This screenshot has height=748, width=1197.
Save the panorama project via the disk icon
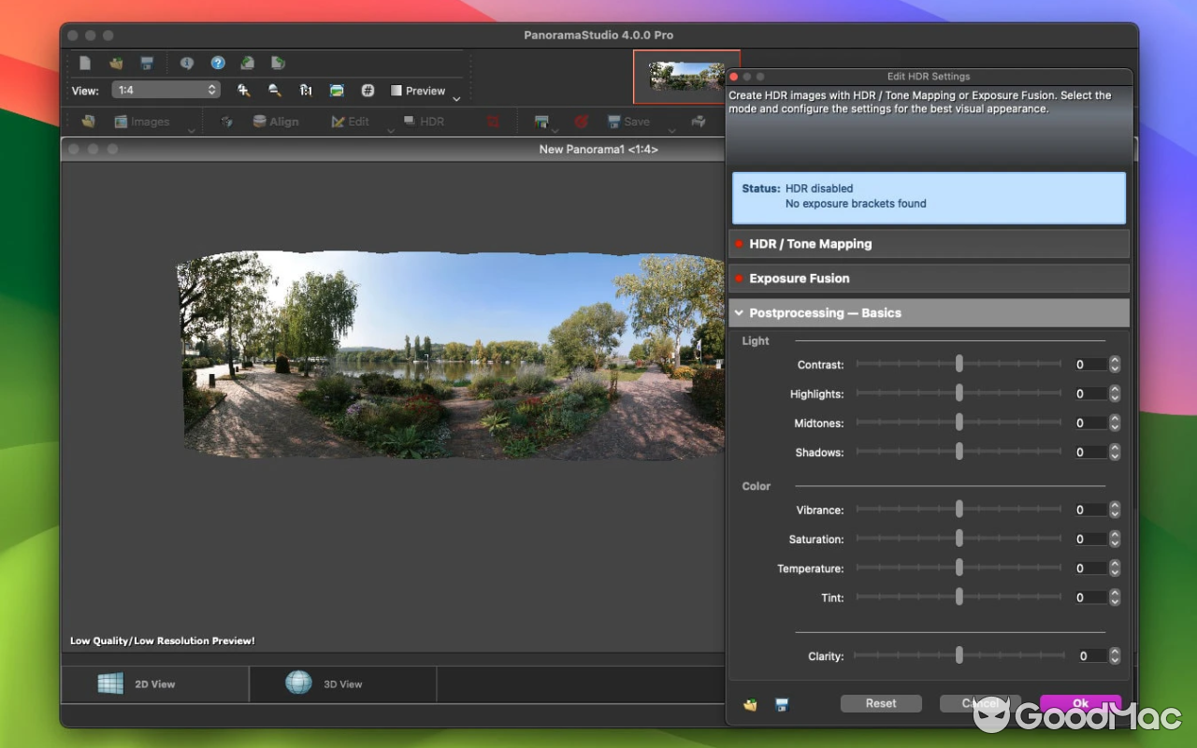pos(145,63)
